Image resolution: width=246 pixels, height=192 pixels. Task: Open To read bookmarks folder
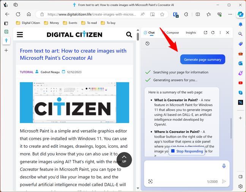[x=89, y=23]
